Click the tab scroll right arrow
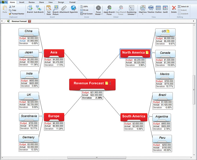The image size is (197, 160). pos(194,21)
